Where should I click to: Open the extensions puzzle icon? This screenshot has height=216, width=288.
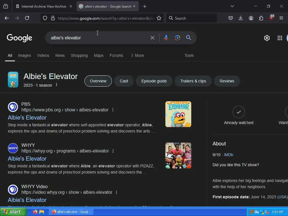click(261, 18)
